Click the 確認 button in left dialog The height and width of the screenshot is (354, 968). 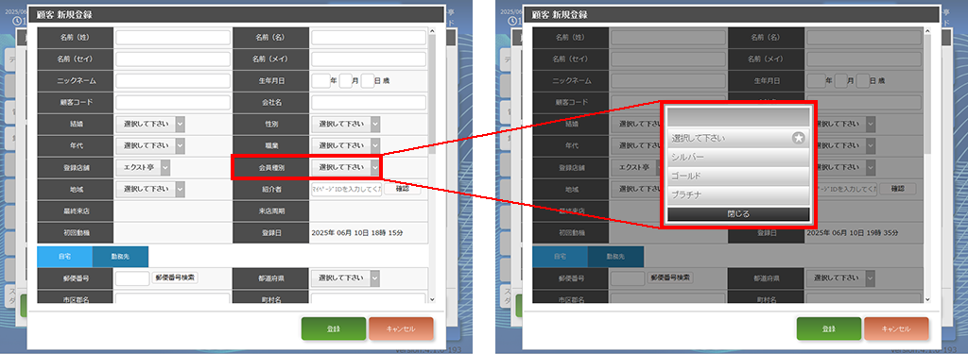(x=403, y=189)
